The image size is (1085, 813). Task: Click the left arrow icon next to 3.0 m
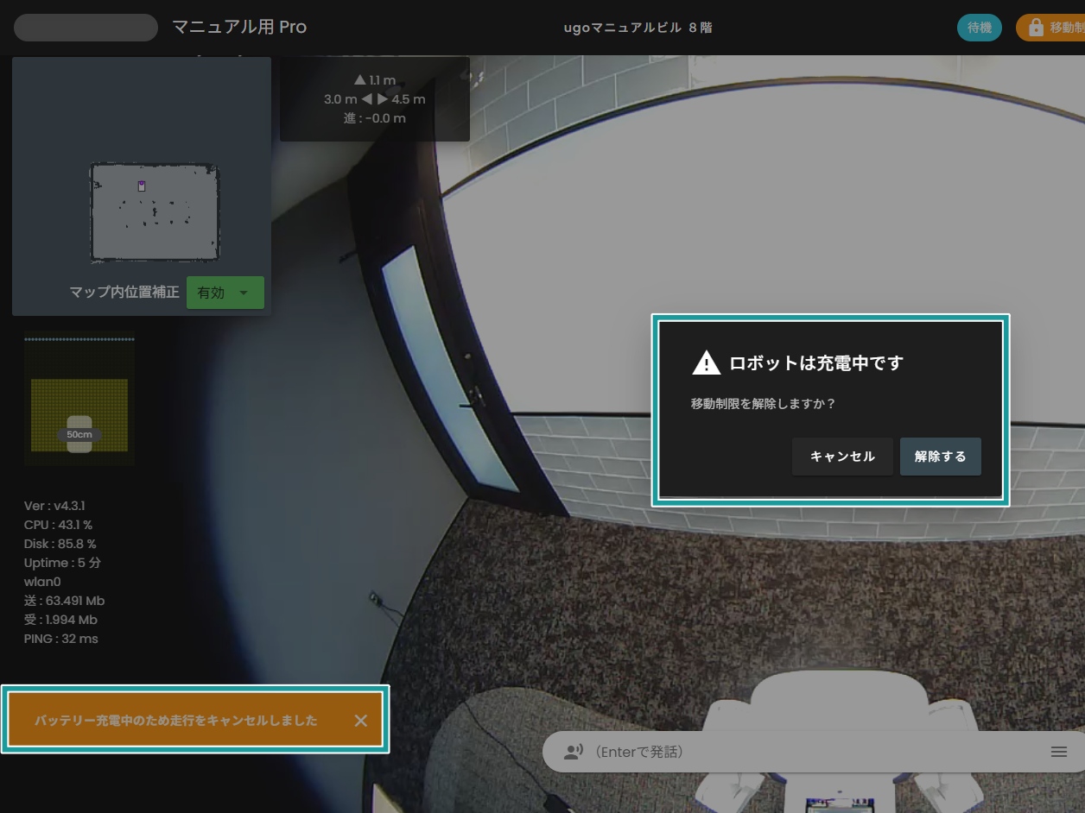[x=366, y=98]
